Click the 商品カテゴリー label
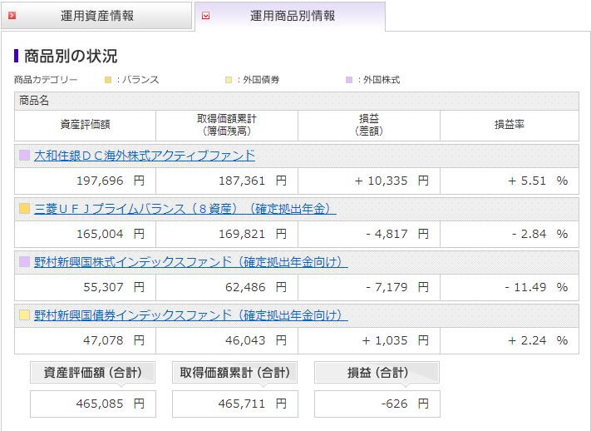591x431 pixels. tap(46, 80)
